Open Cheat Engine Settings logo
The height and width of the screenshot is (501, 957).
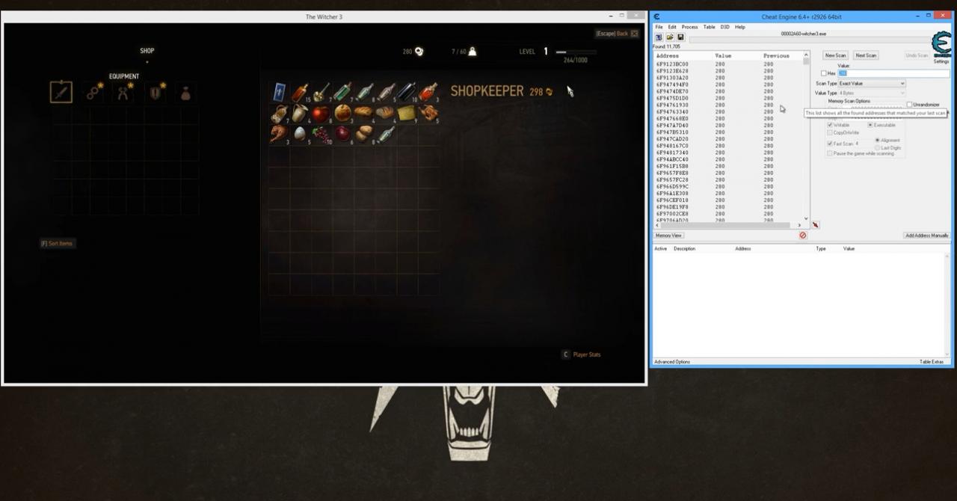click(x=941, y=46)
